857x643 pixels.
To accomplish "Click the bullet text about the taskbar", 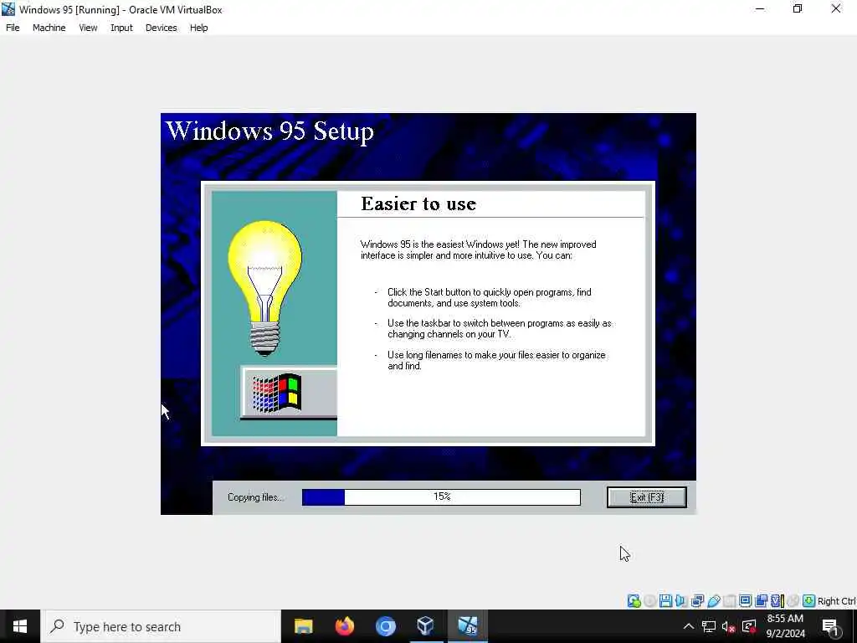I will click(500, 328).
